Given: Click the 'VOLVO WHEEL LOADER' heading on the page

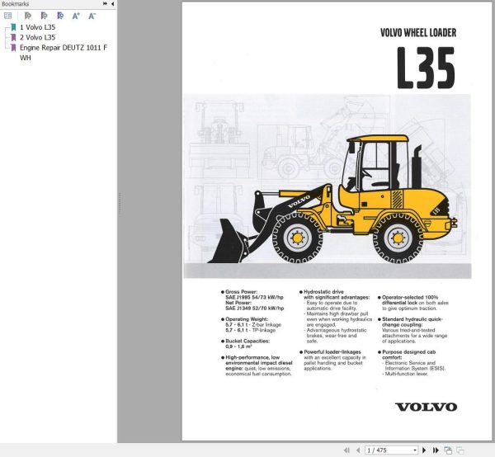Looking at the screenshot, I should click(x=418, y=32).
